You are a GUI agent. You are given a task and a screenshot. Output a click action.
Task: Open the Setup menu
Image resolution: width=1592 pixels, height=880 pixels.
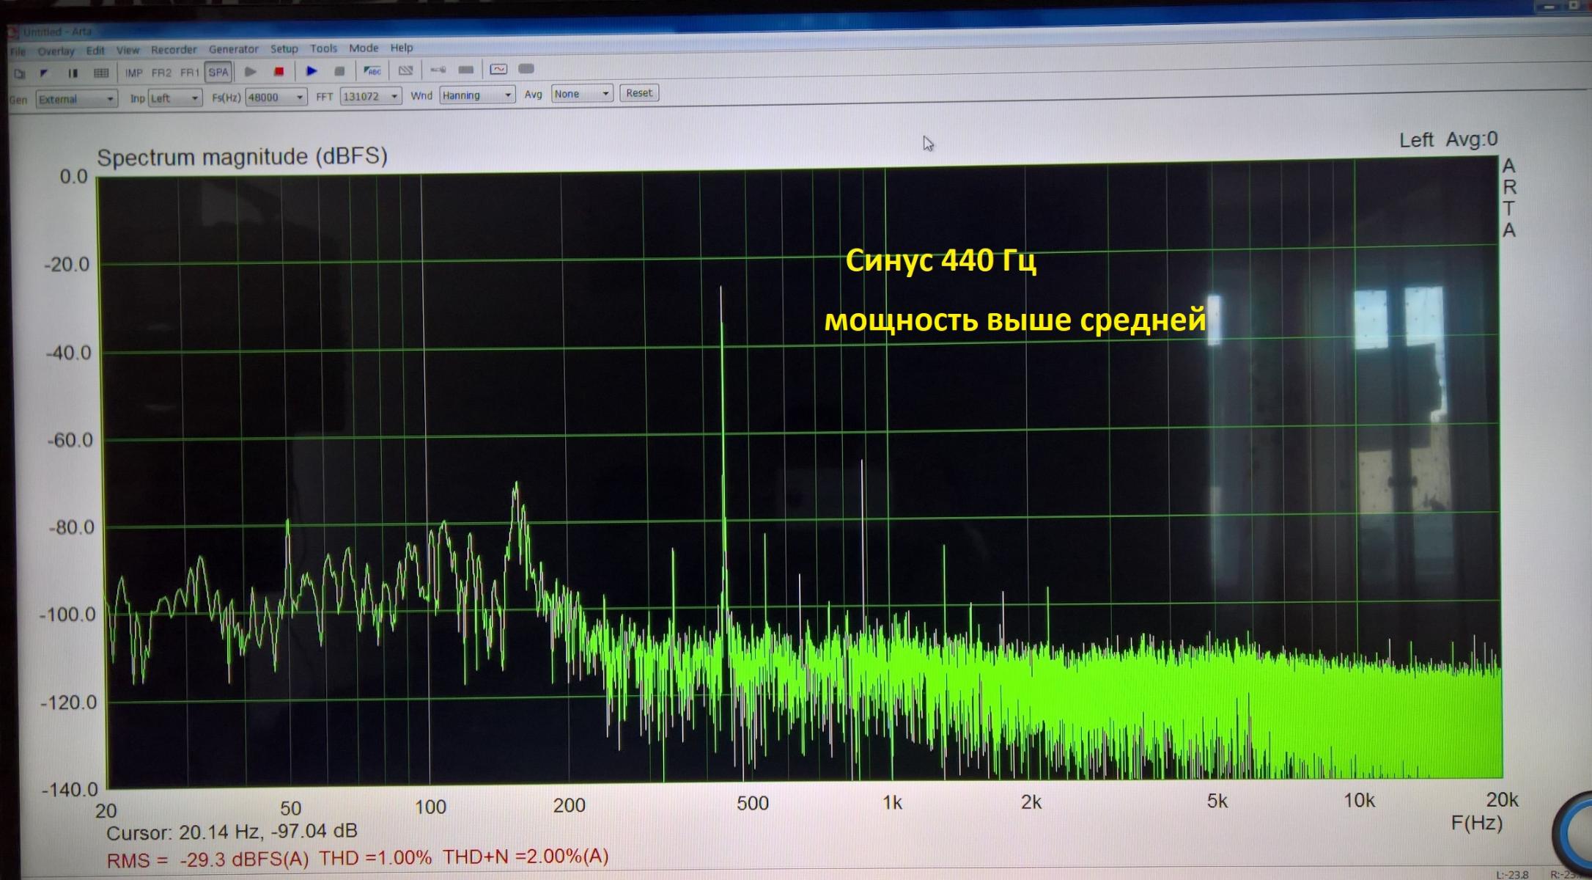click(284, 48)
